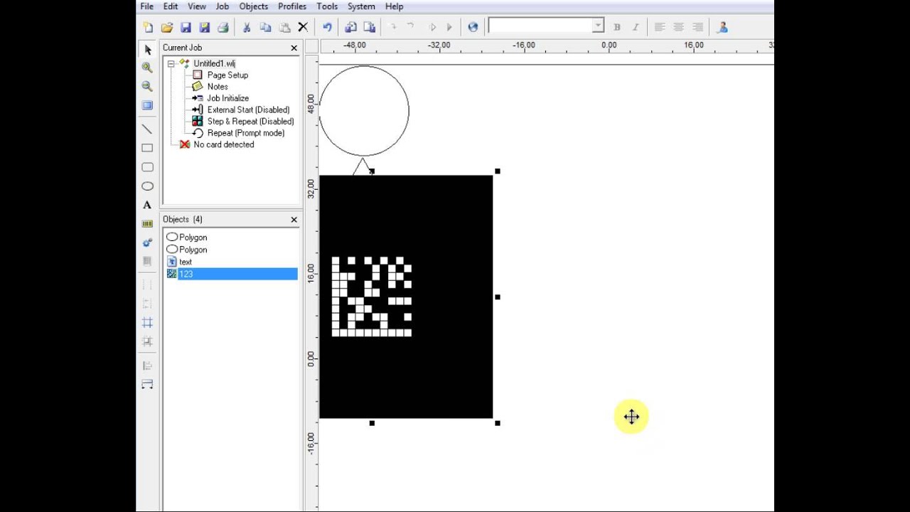Open the Profiles menu
Viewport: 910px width, 512px height.
(292, 6)
